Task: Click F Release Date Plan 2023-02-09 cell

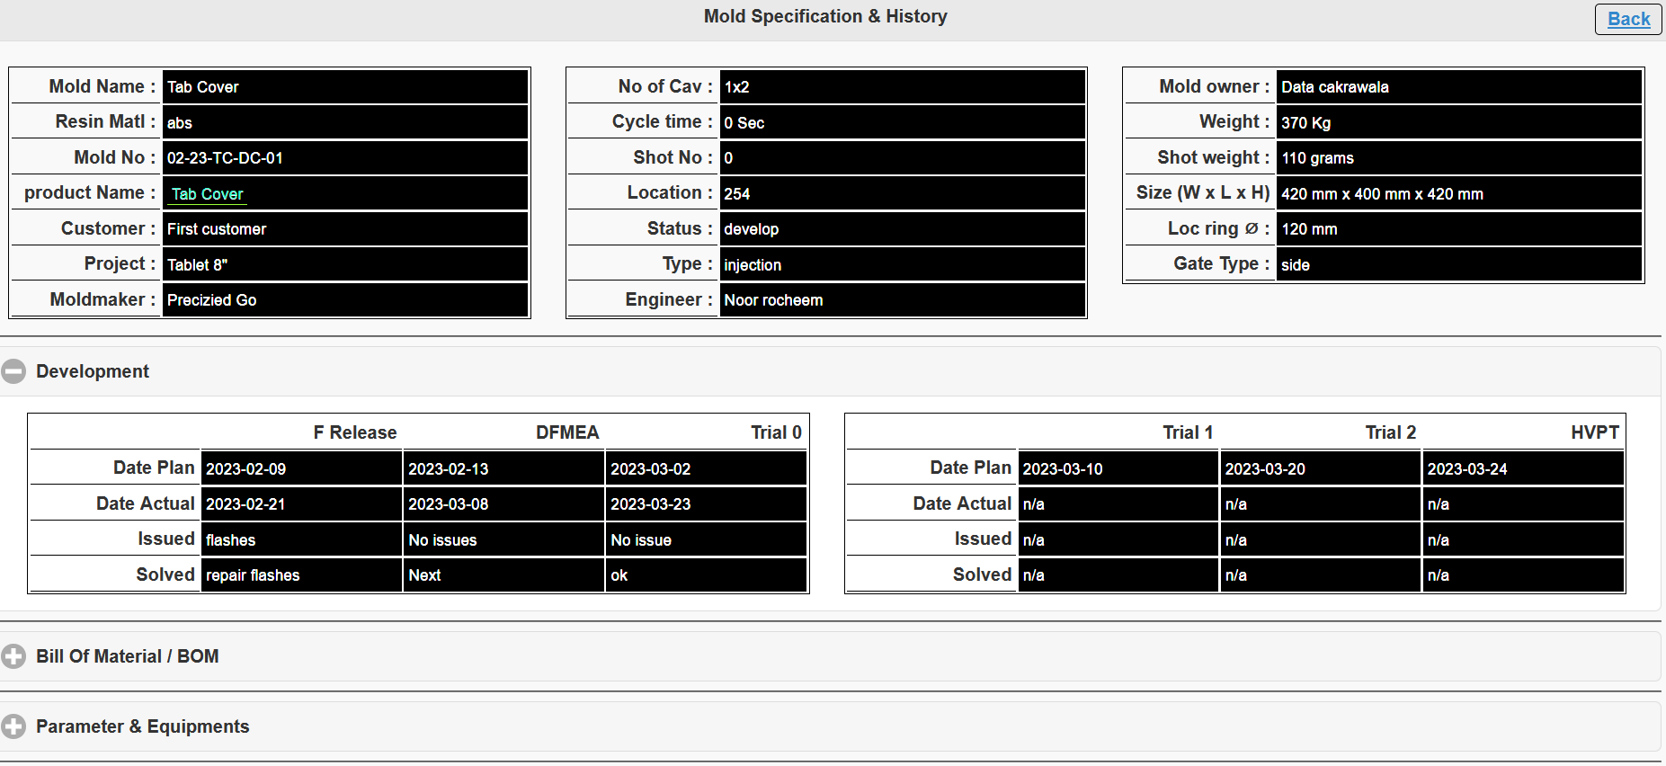Action: (246, 468)
